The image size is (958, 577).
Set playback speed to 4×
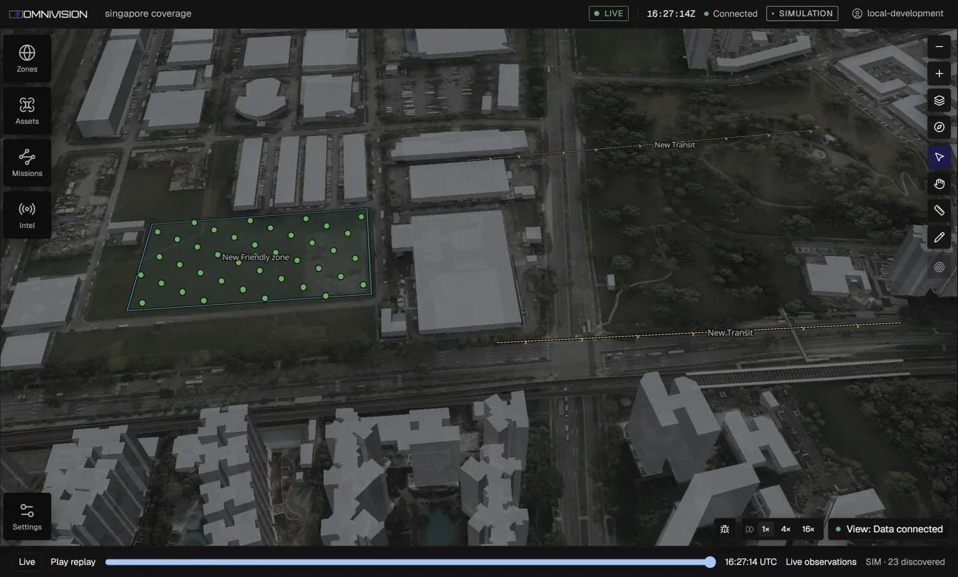click(786, 529)
